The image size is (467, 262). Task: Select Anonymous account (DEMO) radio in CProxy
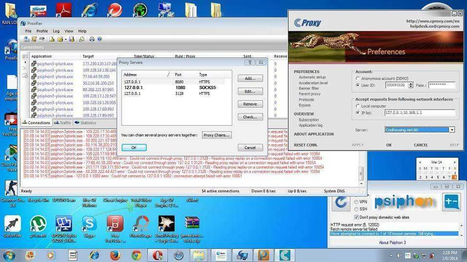point(358,78)
